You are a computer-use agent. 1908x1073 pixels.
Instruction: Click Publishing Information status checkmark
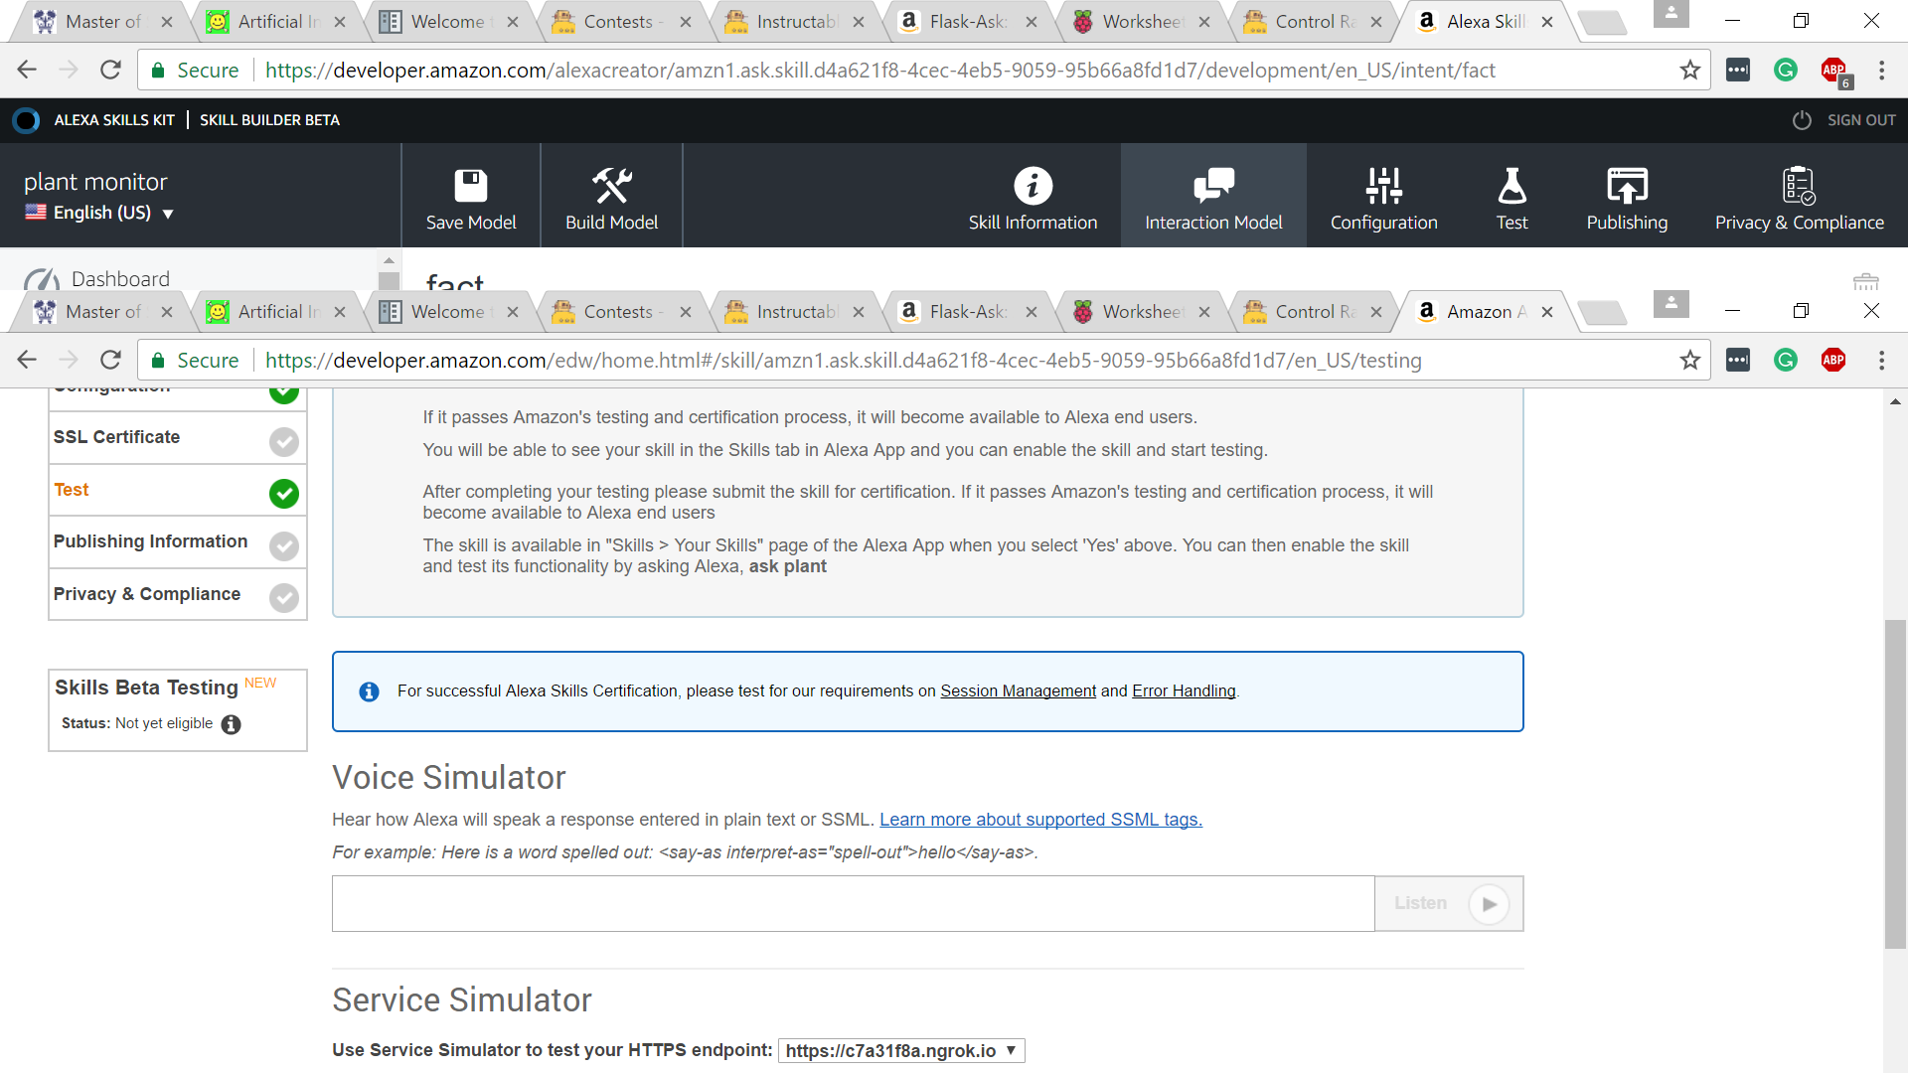tap(284, 545)
